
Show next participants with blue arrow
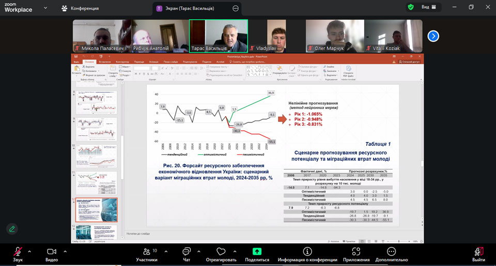tap(433, 36)
